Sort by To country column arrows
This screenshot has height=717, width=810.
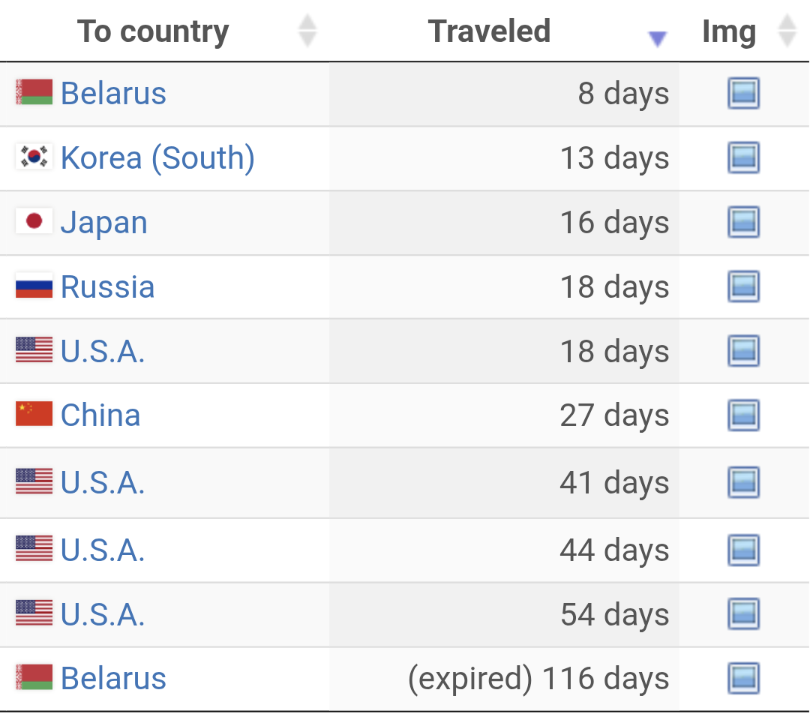[307, 31]
